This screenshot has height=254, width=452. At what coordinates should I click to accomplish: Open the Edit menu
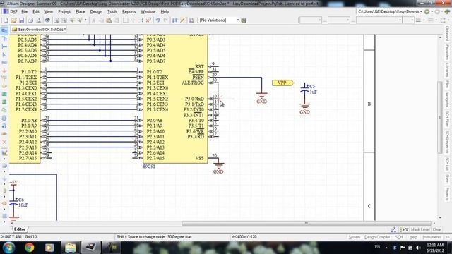pyautogui.click(x=36, y=12)
